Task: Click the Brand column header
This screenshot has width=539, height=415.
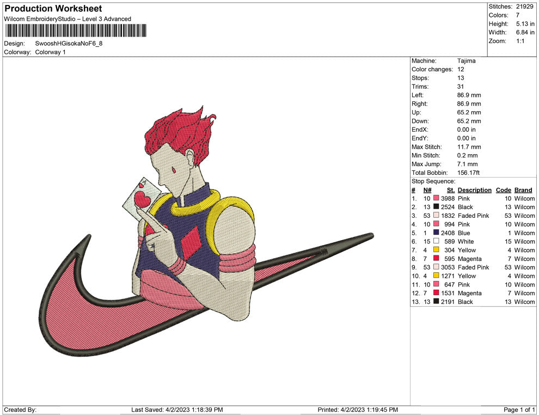Action: (x=523, y=190)
